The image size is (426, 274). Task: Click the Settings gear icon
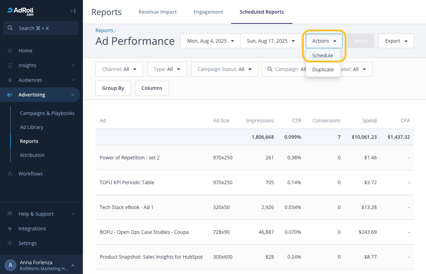[x=10, y=243]
